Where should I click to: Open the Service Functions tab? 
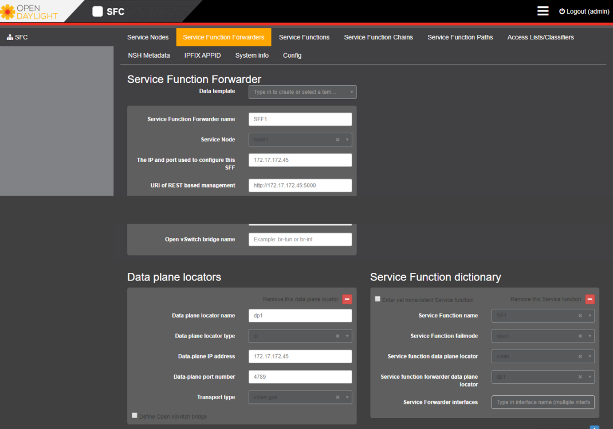pos(304,37)
